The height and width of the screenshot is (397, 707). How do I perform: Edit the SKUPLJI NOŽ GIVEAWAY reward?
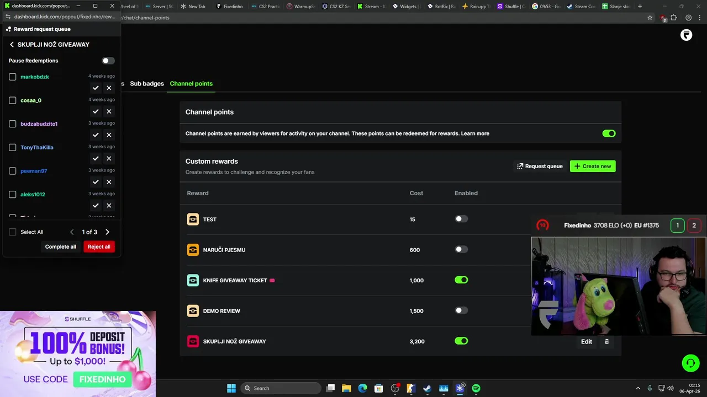pyautogui.click(x=587, y=341)
